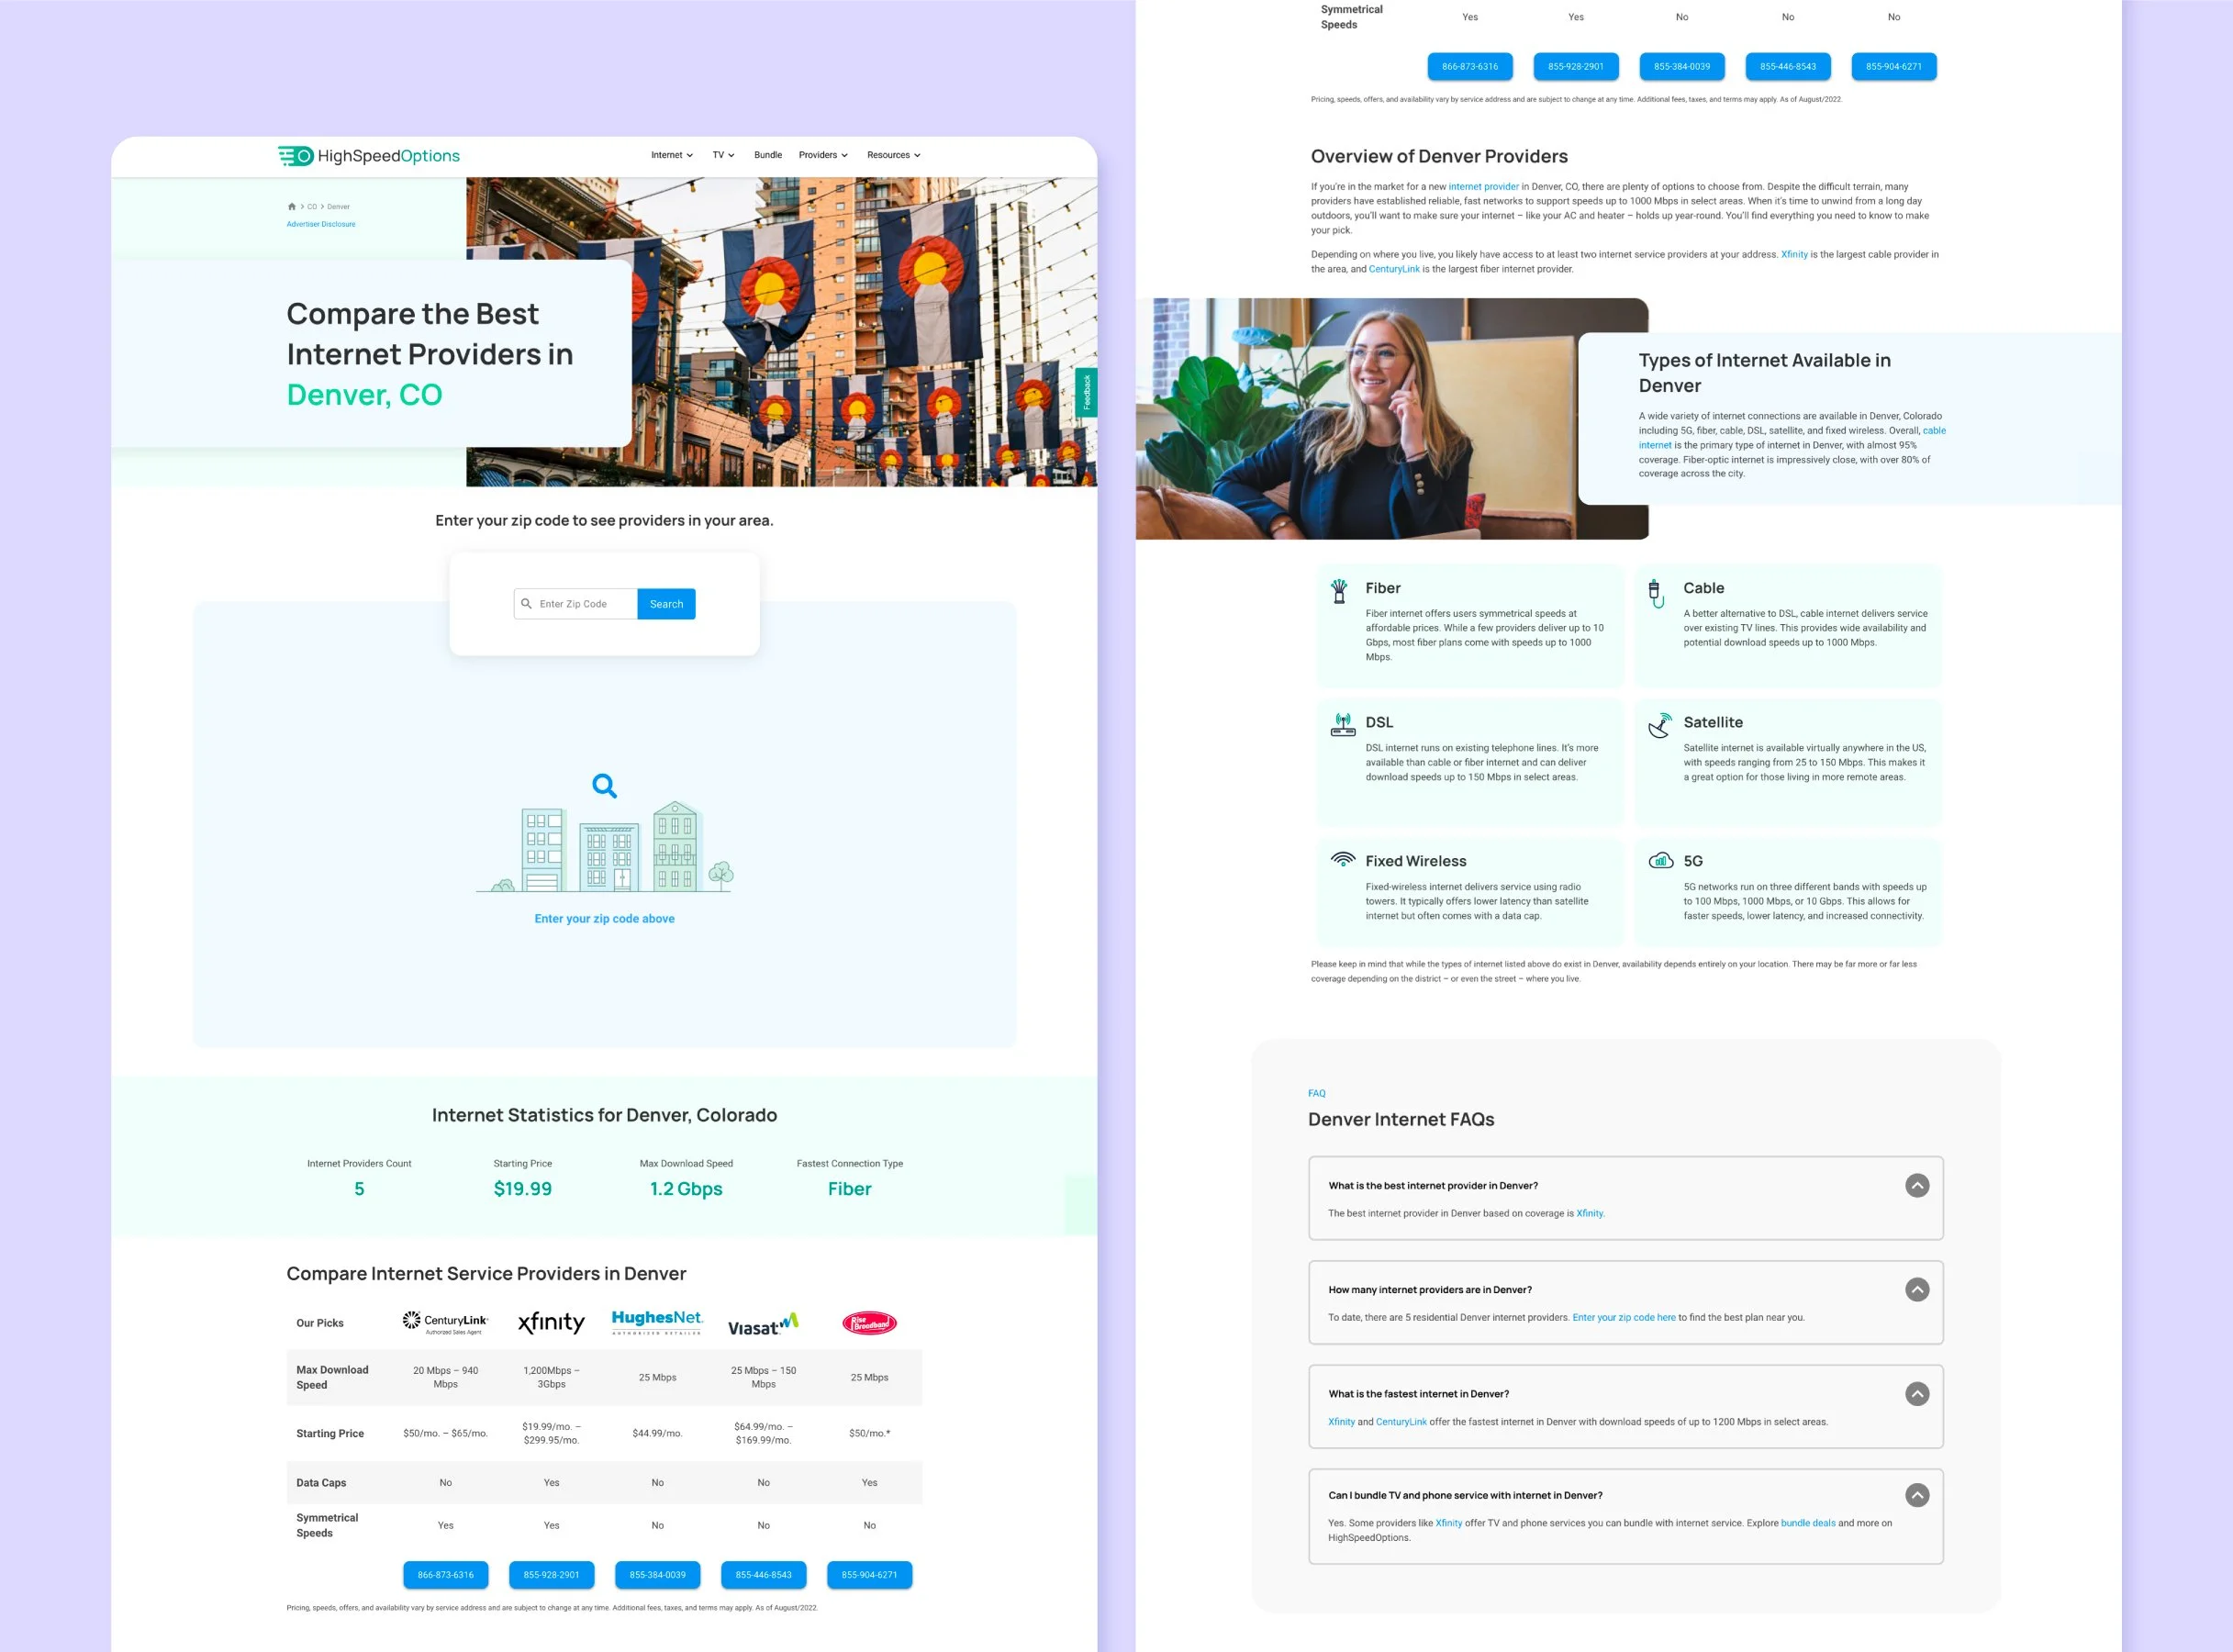The width and height of the screenshot is (2233, 1652).
Task: Click the Xfinity logo in comparison table
Action: [x=551, y=1323]
